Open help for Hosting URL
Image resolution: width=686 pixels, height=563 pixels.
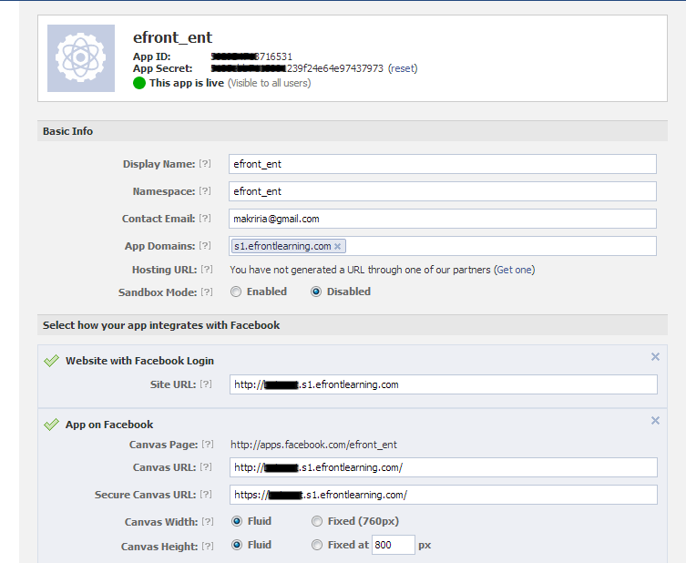(207, 270)
